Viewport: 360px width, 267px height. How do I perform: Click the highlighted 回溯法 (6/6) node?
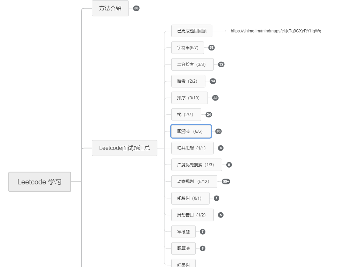pos(191,131)
